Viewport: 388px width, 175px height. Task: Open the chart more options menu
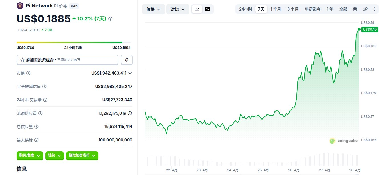tap(374, 9)
